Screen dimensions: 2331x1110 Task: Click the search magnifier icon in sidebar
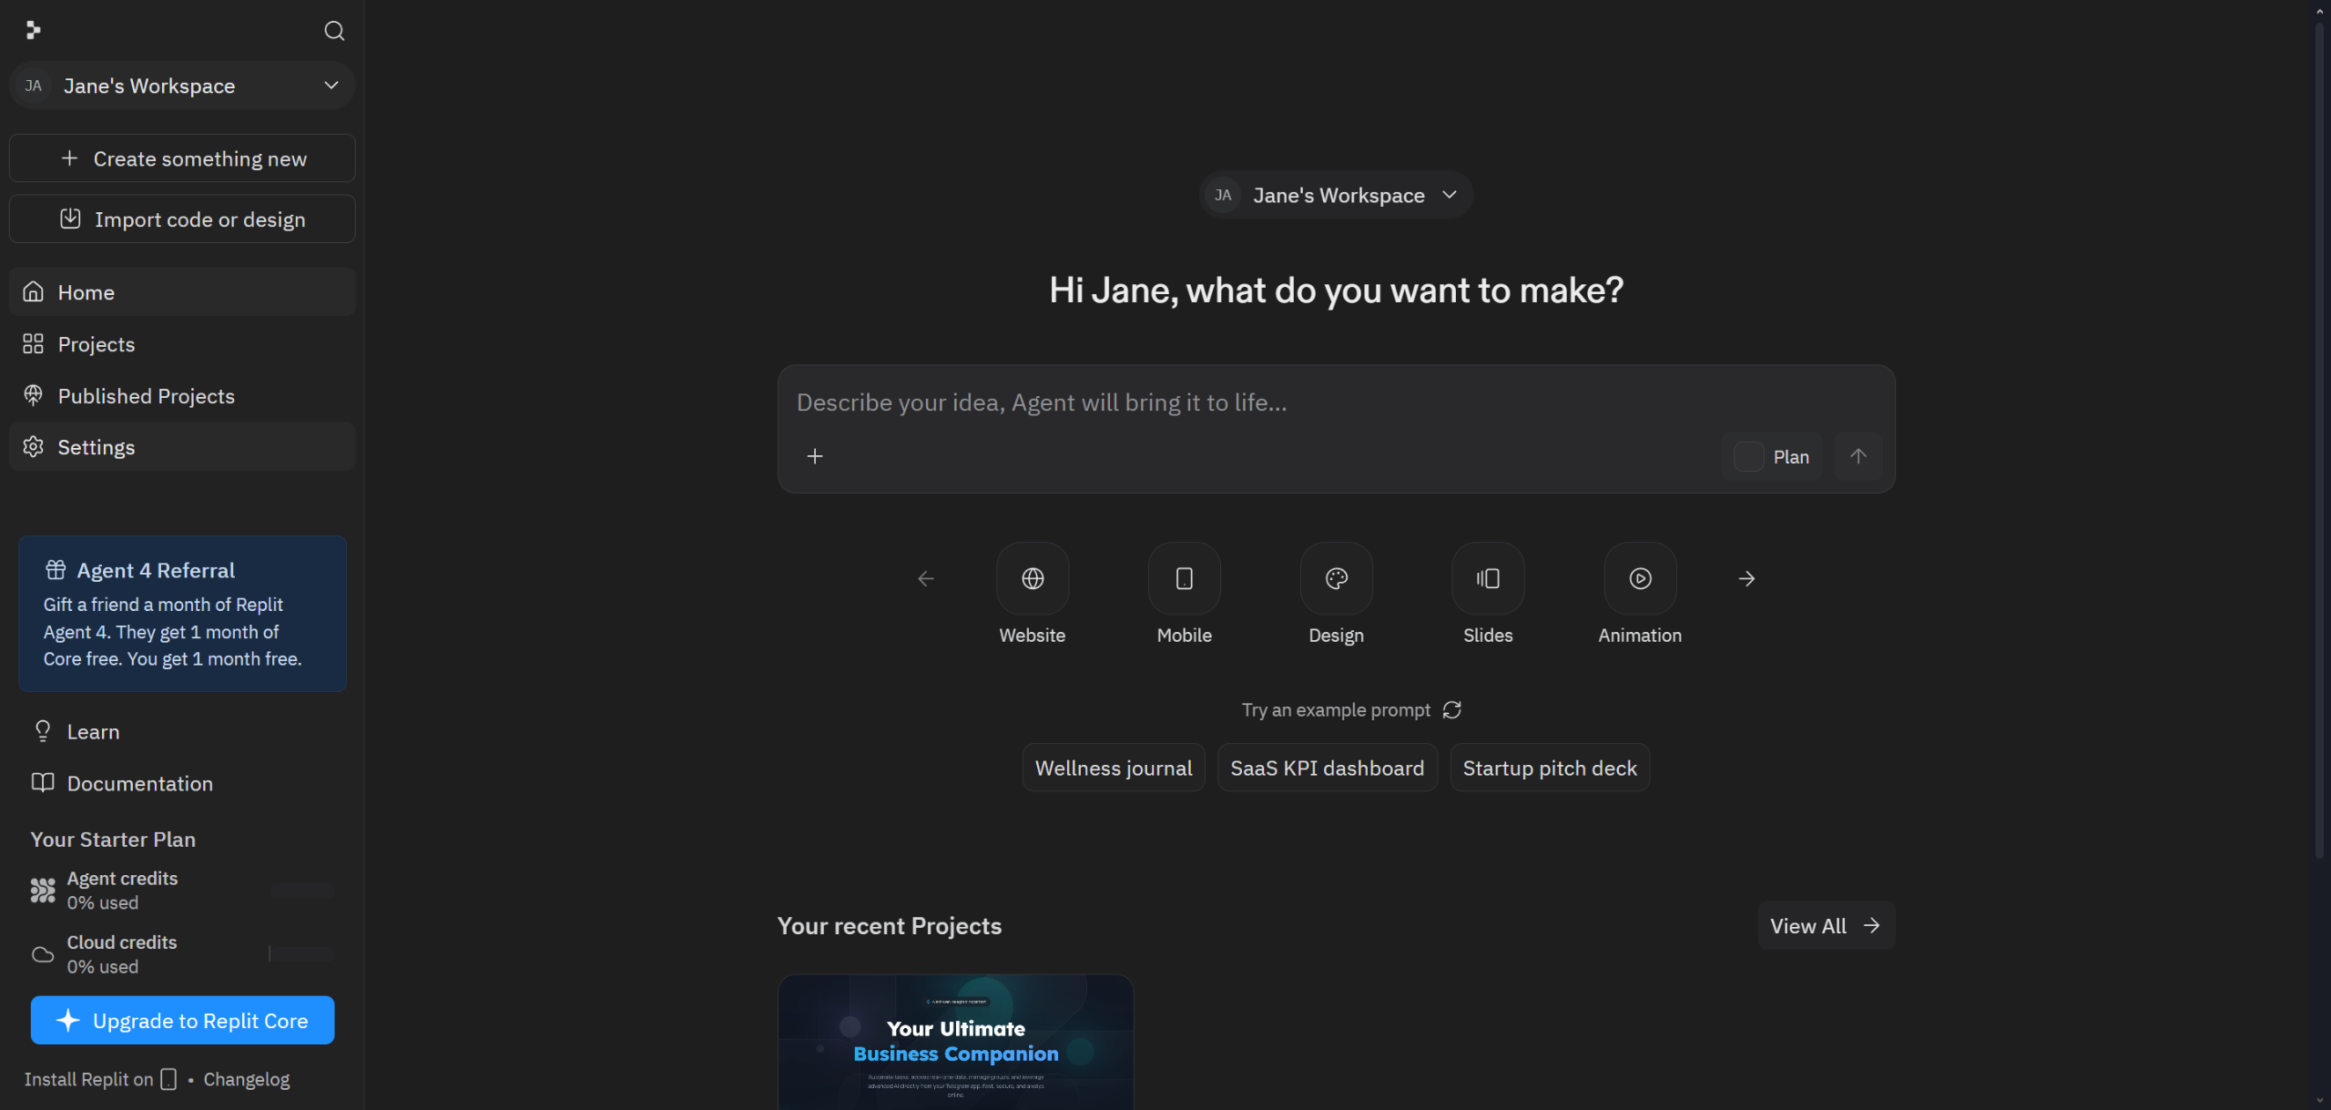tap(334, 31)
